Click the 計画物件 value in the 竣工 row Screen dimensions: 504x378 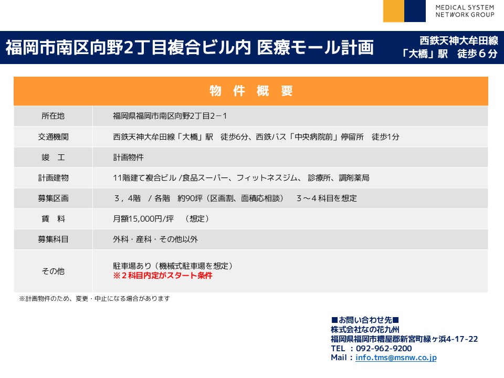pos(128,157)
